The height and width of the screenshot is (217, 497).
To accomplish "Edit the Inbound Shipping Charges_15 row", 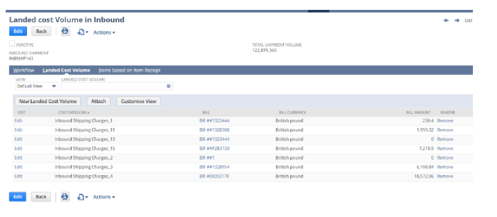I will (18, 148).
